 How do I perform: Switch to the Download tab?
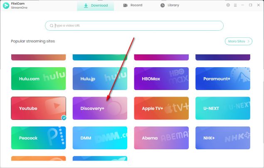(96, 6)
